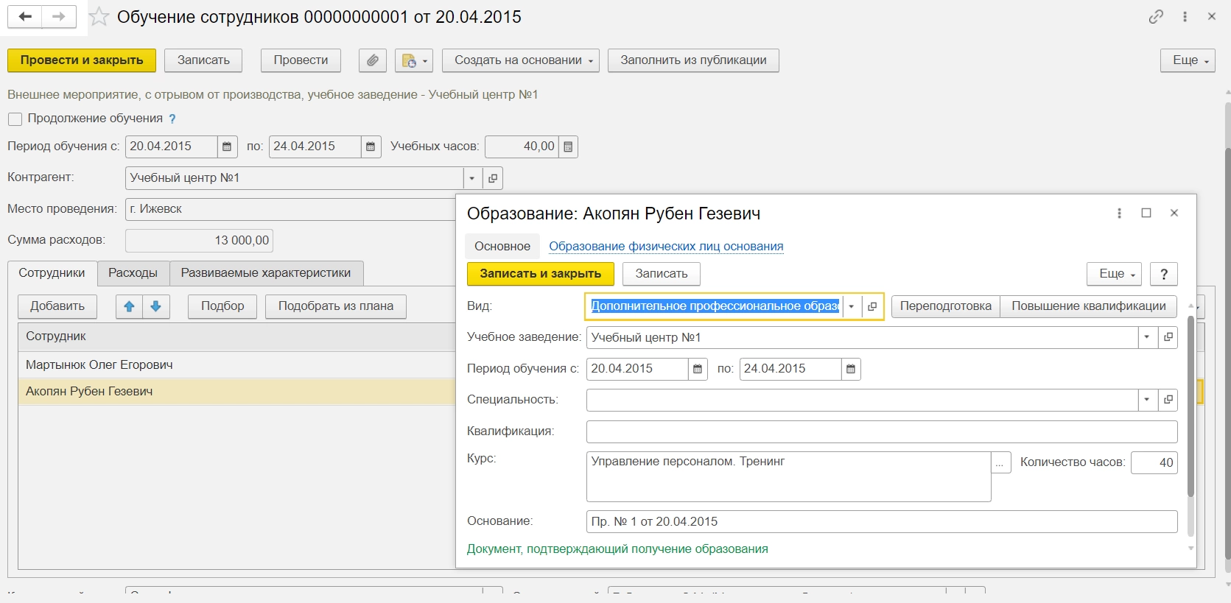Switch to the Расходы tab
This screenshot has height=603, width=1231.
click(x=133, y=273)
